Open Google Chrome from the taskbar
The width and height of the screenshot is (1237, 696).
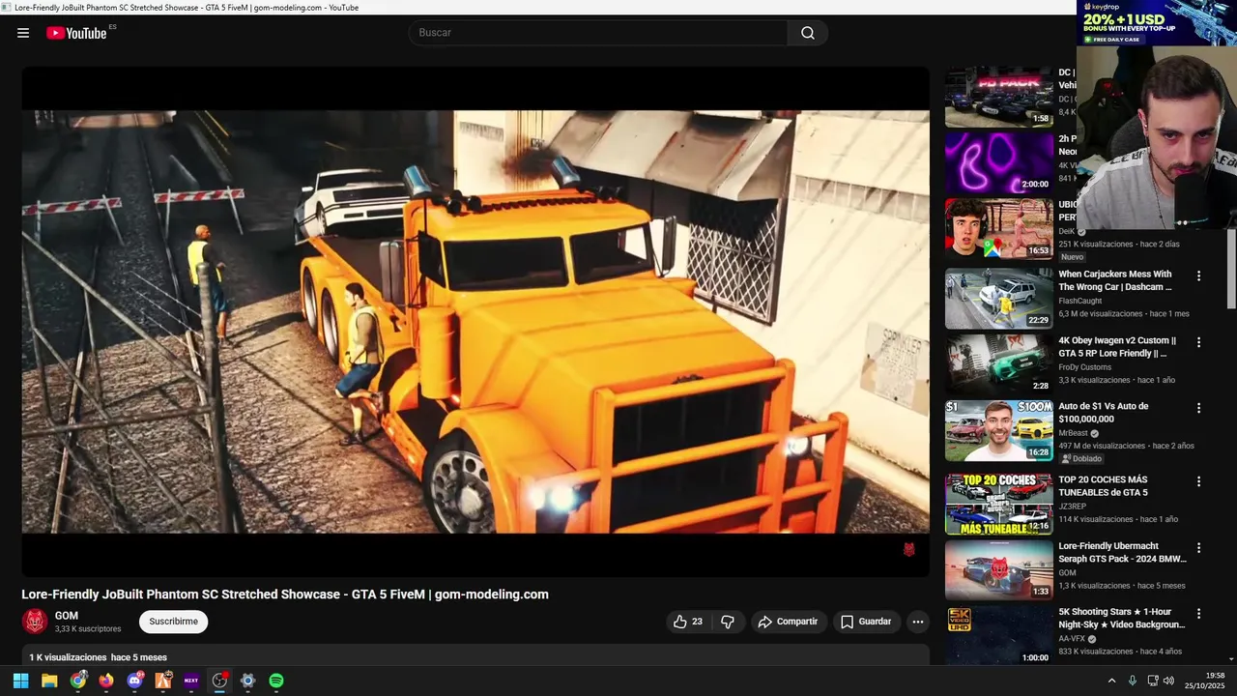77,681
